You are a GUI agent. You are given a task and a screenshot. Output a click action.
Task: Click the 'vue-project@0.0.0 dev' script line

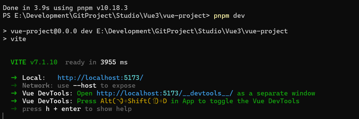pos(145,31)
